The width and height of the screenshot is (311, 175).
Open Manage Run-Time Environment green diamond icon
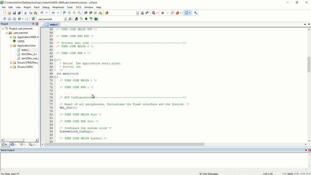(86, 19)
